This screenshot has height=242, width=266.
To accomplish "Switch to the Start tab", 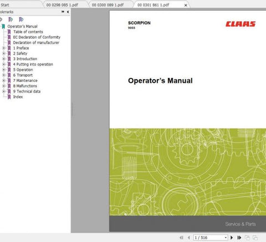I will (x=5, y=5).
